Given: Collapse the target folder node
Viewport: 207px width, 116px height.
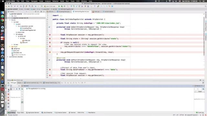Looking at the screenshot, I should (x=10, y=46).
